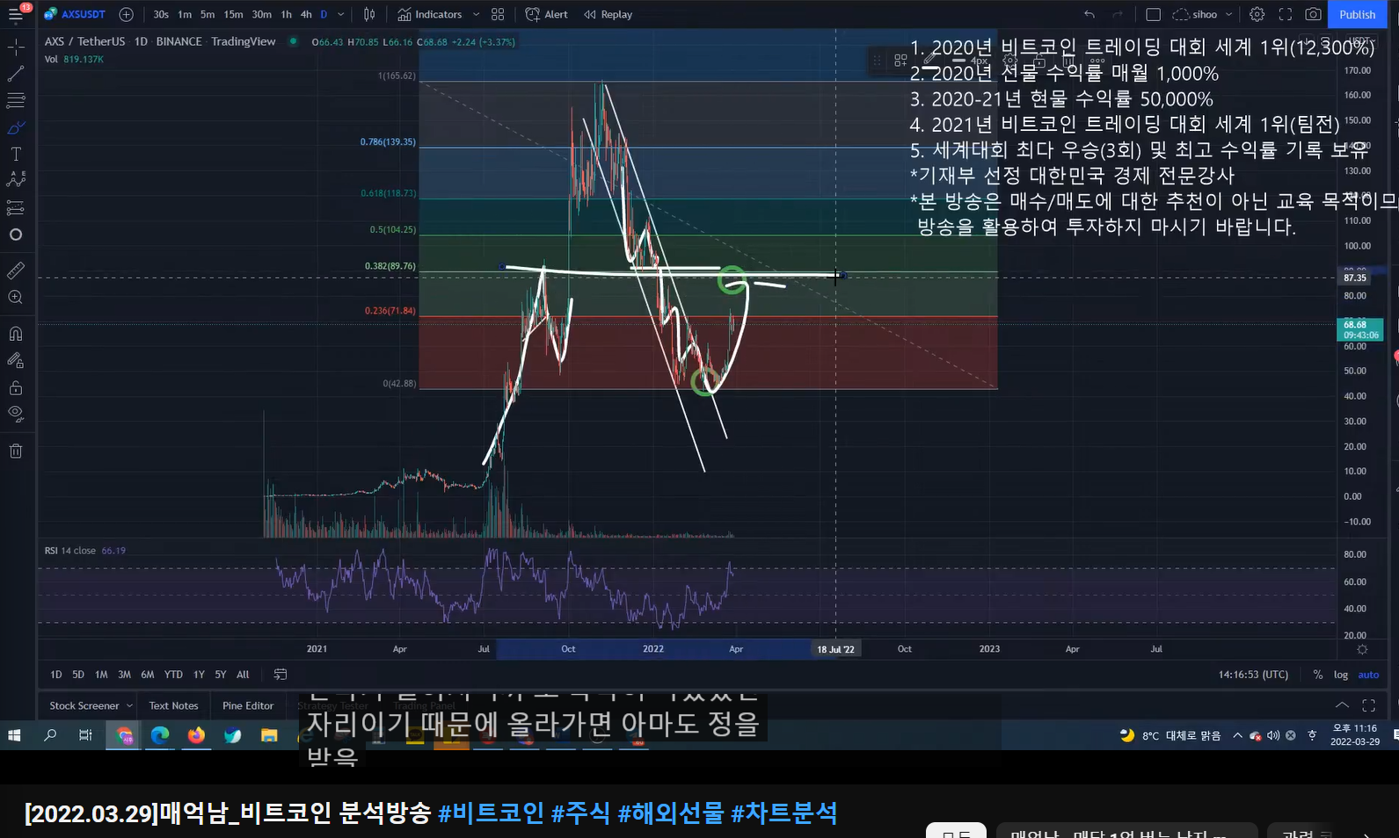
Task: Open the indicator templates grid icon
Action: [x=498, y=14]
